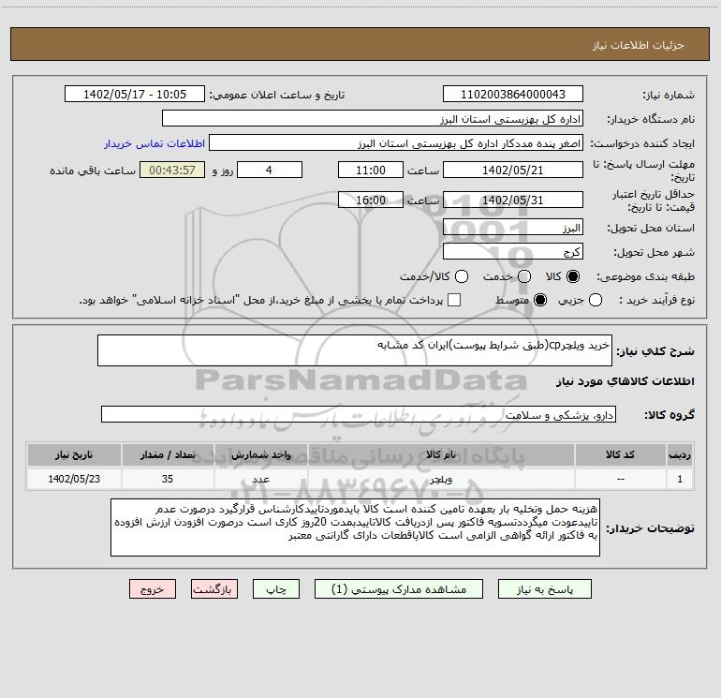The width and height of the screenshot is (721, 698).
Task: Click the general description field خرید ویلچرcp
Action: pyautogui.click(x=355, y=350)
